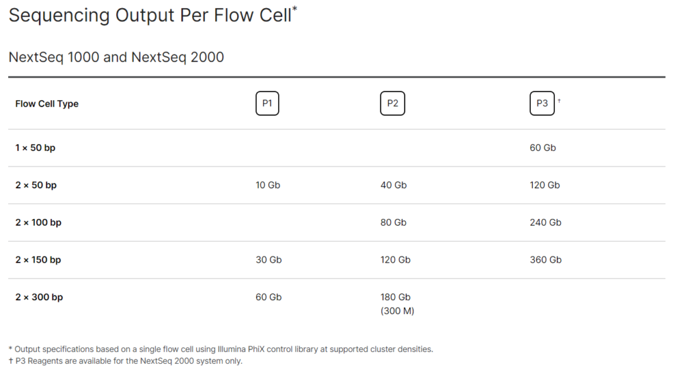The width and height of the screenshot is (688, 376).
Task: Click the Sequencing Output Per Flow Cell heading
Action: [153, 15]
